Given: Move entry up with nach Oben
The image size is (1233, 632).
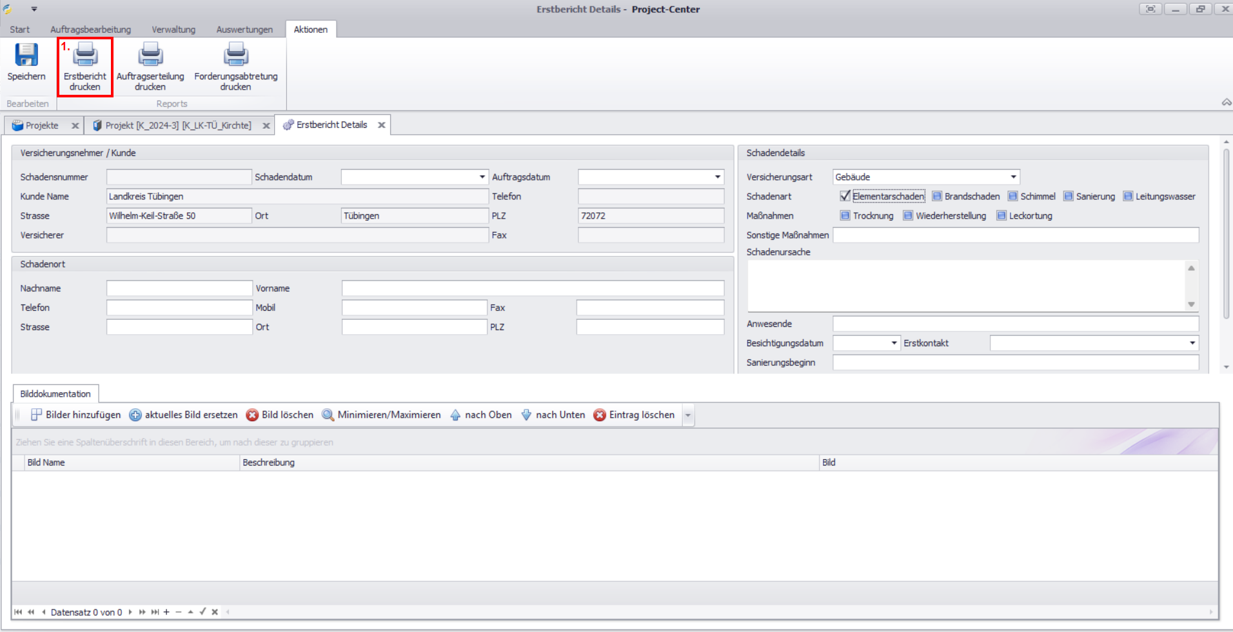Looking at the screenshot, I should (x=481, y=415).
